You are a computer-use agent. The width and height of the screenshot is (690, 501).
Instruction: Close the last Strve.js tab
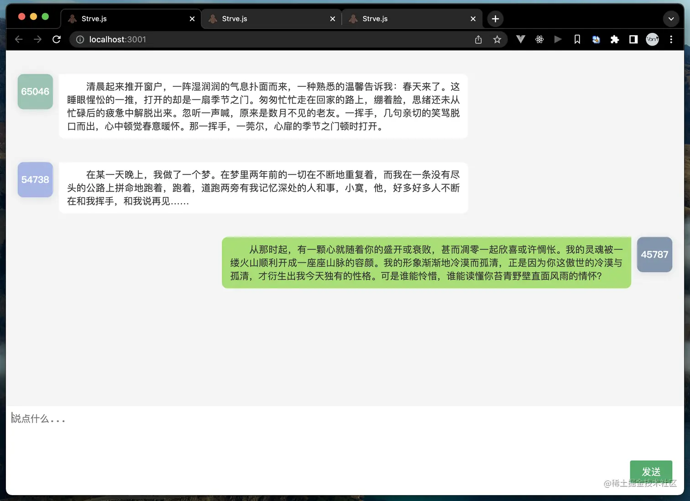(x=473, y=19)
